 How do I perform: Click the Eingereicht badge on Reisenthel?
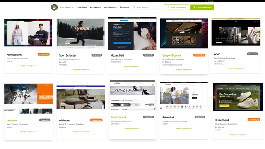pyautogui.click(x=200, y=117)
